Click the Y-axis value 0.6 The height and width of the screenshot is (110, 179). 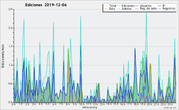click(x=10, y=84)
